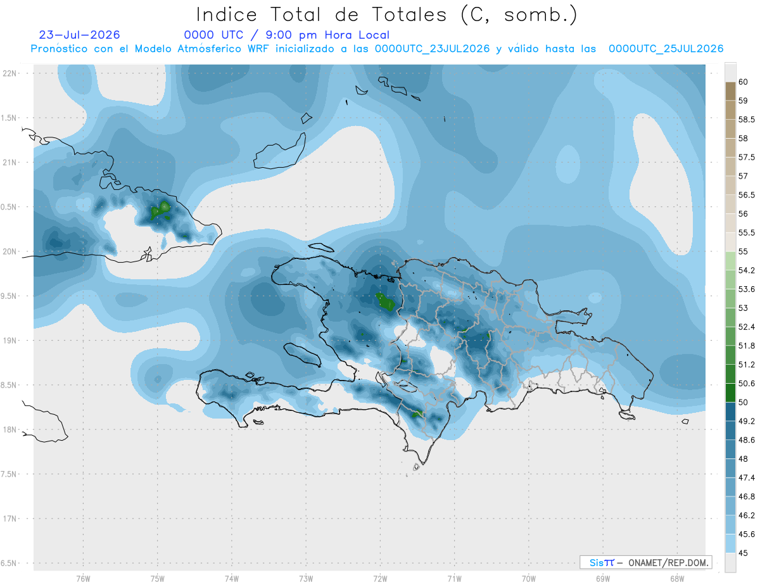Click the longitude label '70W'
Viewport: 760px width, 587px height.
coord(529,579)
